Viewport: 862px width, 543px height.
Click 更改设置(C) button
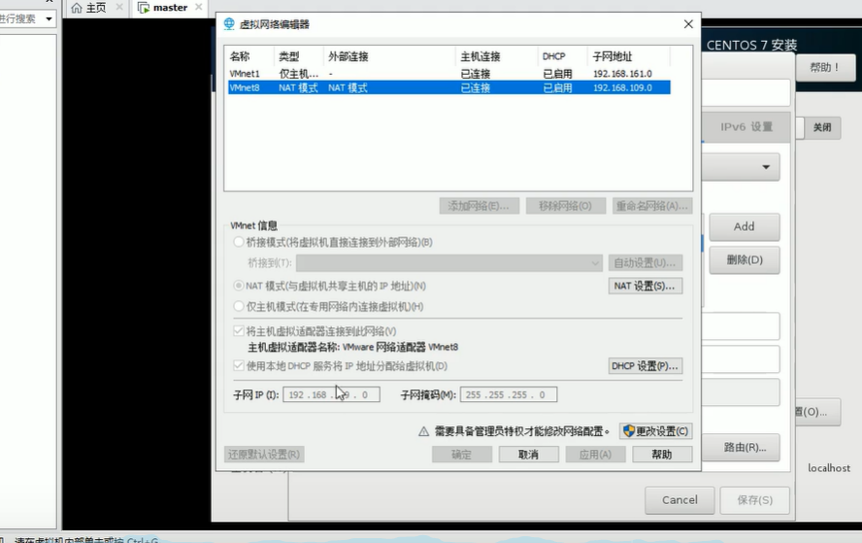coord(655,430)
